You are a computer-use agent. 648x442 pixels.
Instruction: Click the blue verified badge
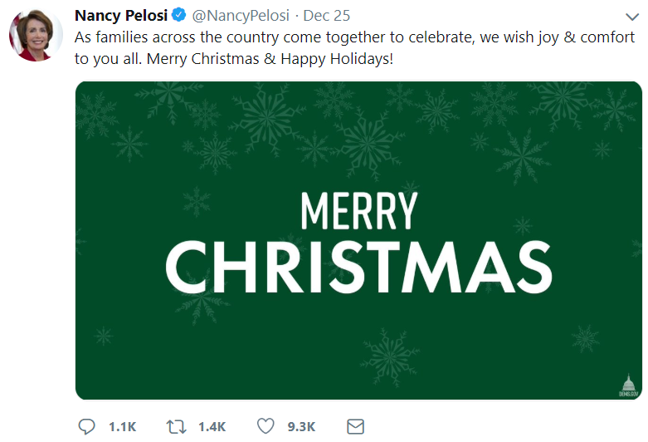click(178, 16)
